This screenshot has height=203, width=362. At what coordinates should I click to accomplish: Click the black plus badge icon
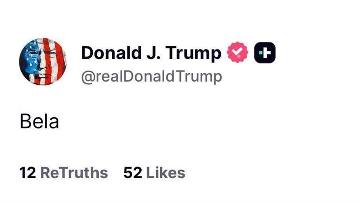point(265,54)
